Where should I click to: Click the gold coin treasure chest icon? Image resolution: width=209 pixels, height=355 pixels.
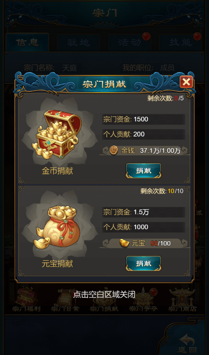coord(57,134)
